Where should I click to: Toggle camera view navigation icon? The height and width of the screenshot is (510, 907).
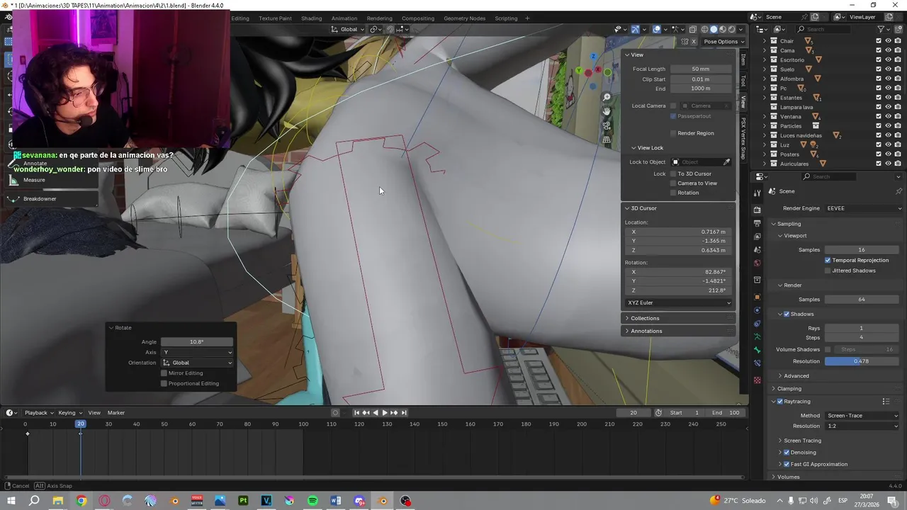click(607, 125)
